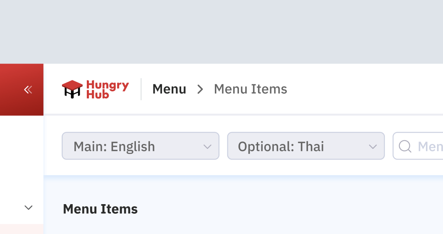Click the gray bar above the header
This screenshot has width=443, height=234.
pos(221,32)
